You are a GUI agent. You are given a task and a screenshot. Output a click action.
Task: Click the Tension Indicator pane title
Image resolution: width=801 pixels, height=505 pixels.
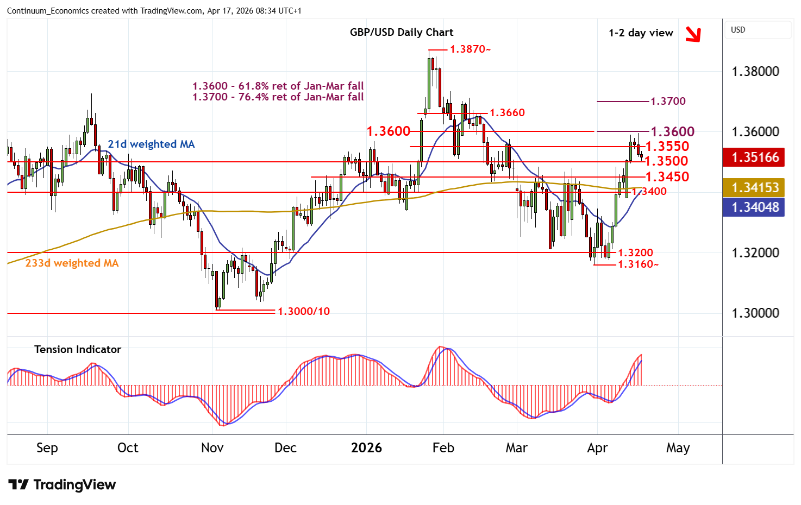pos(78,350)
